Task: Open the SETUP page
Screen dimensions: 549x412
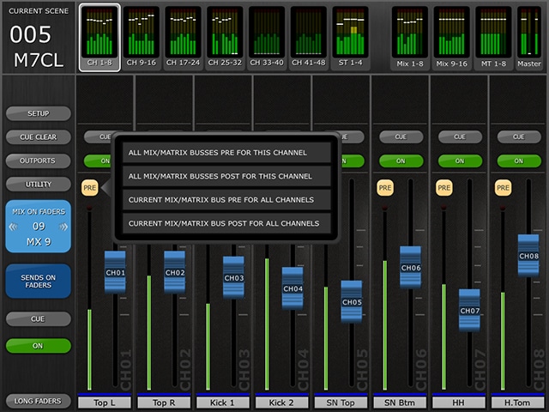Action: [39, 113]
